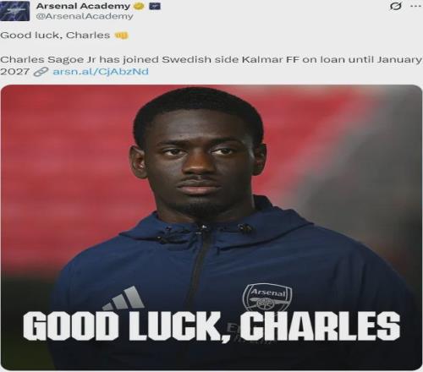Click the GOOD LUCK, CHARLES caption
423x372 pixels.
211,326
